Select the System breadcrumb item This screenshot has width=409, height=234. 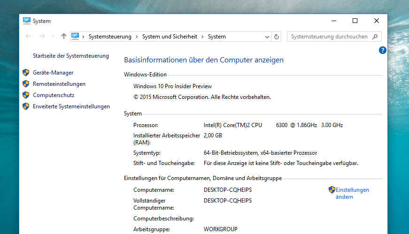[217, 37]
